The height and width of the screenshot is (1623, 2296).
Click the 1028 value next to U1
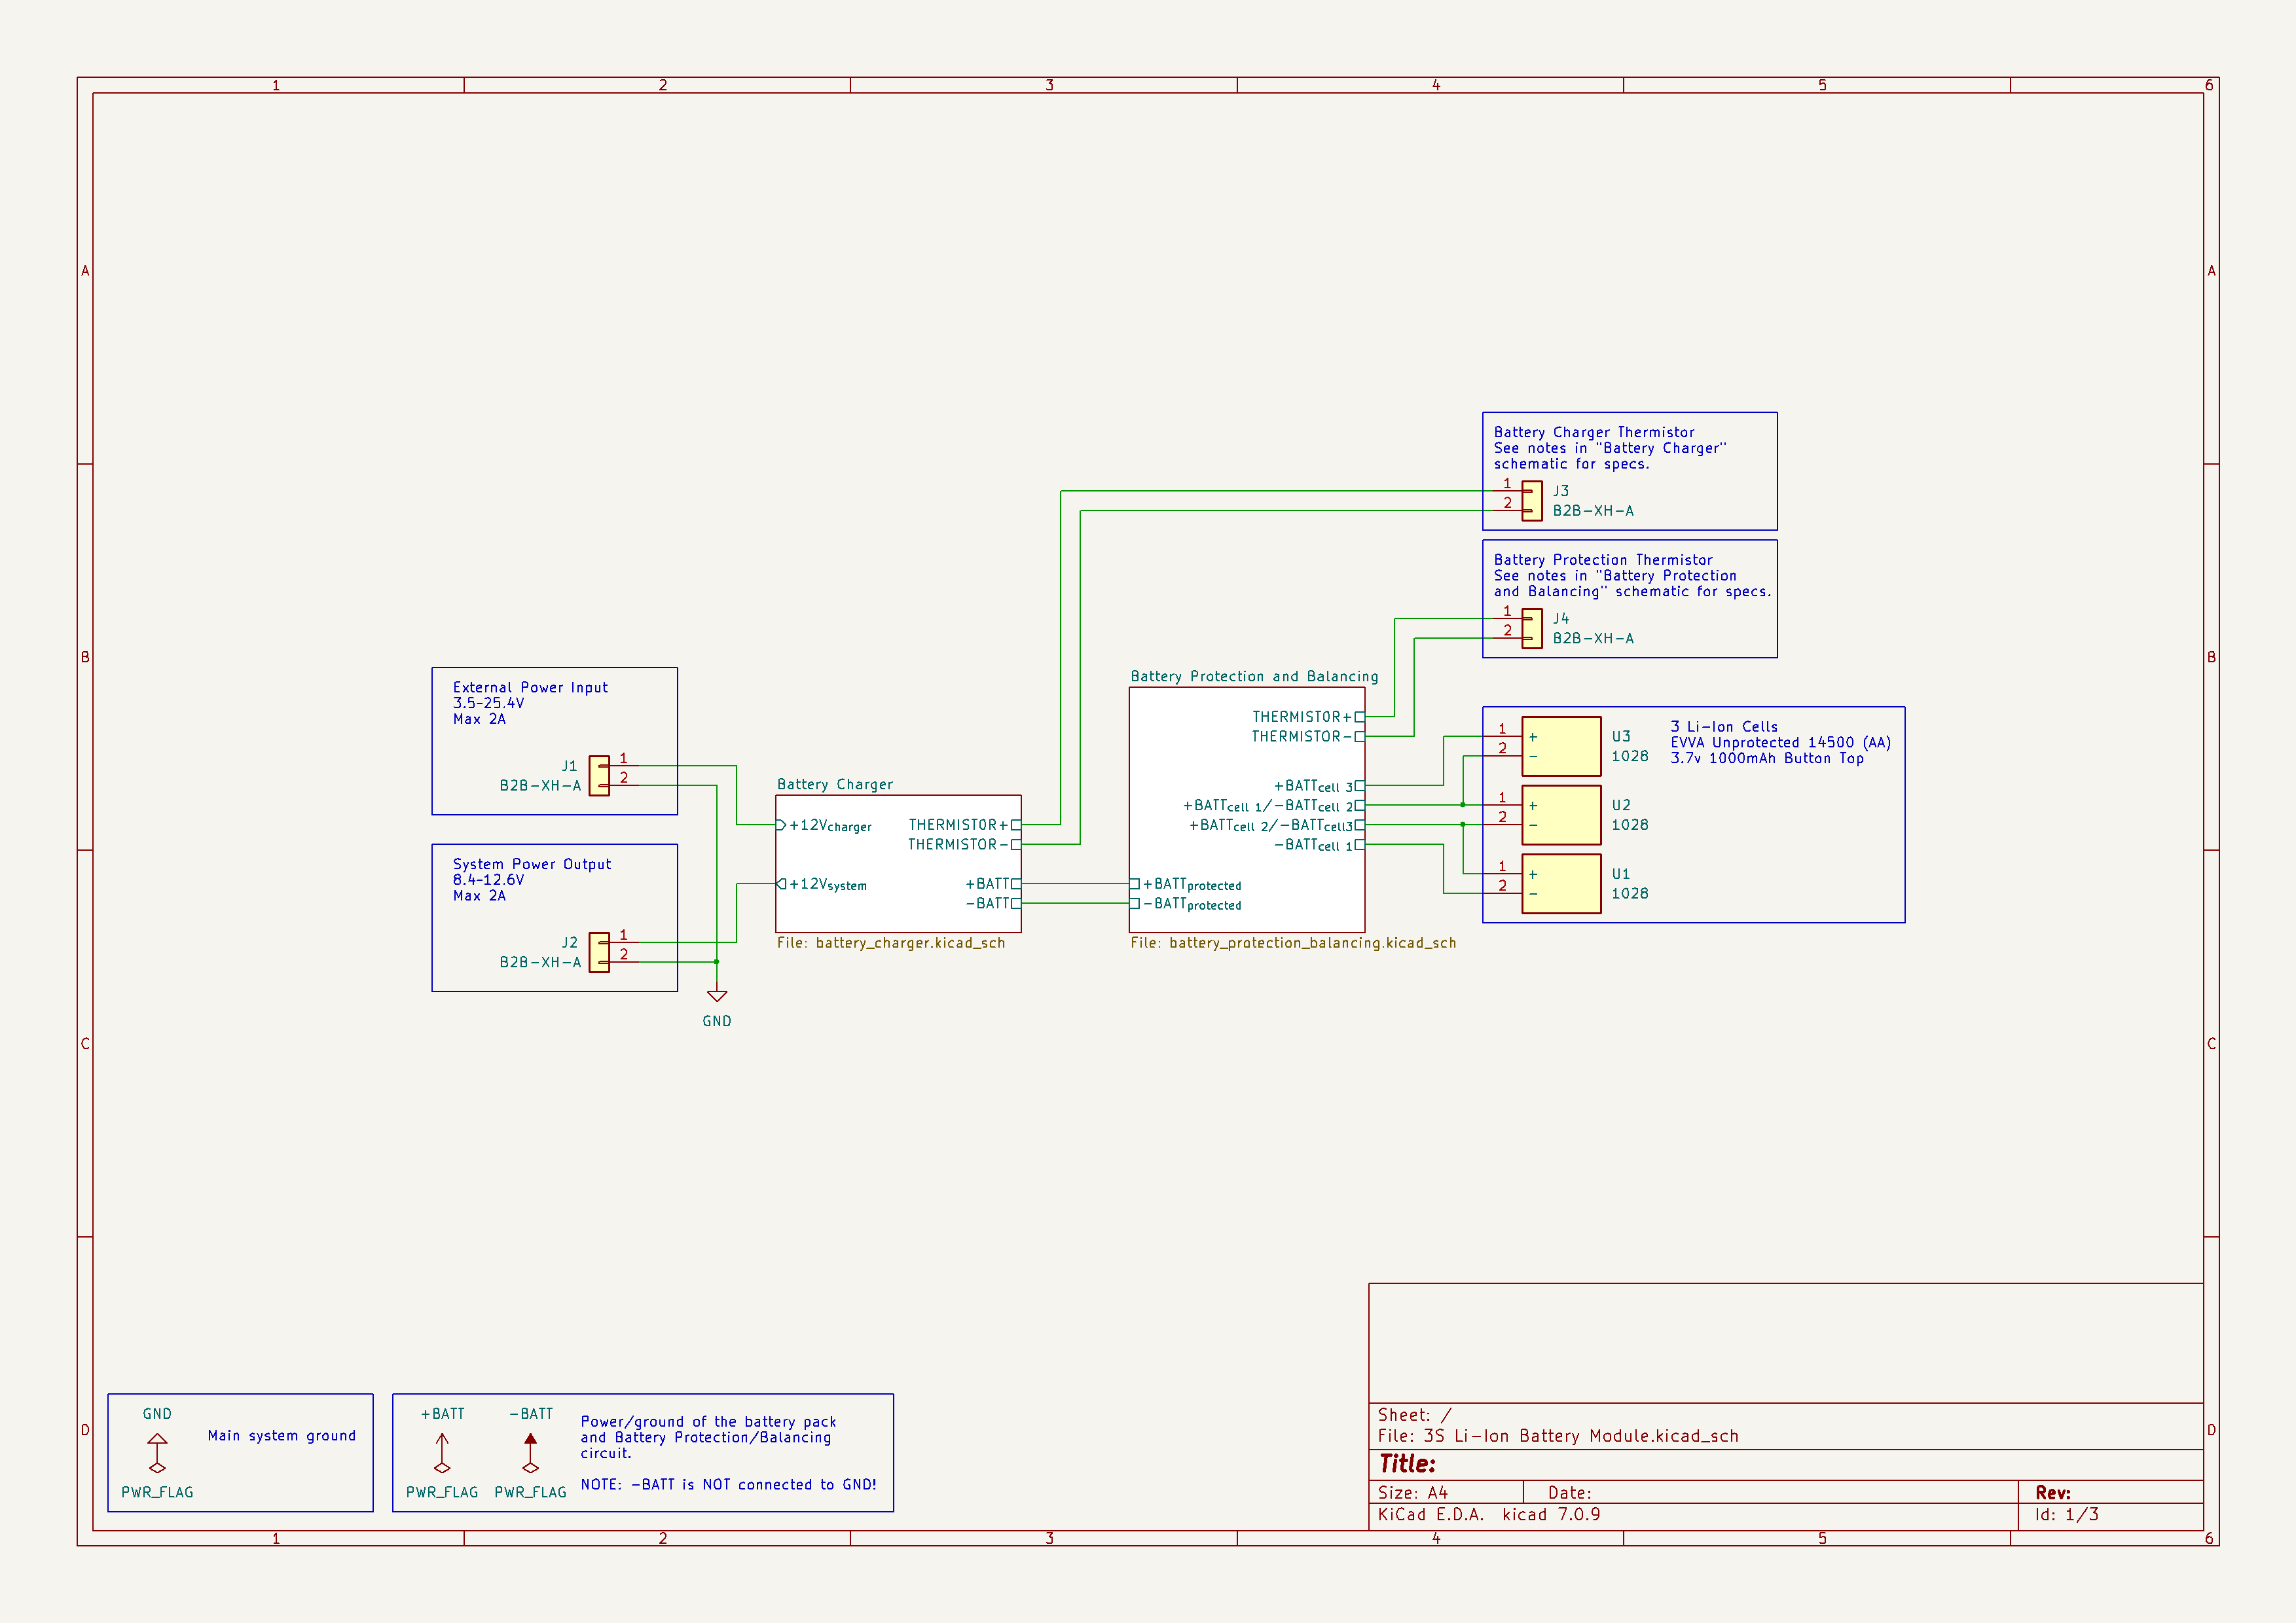click(x=1630, y=893)
